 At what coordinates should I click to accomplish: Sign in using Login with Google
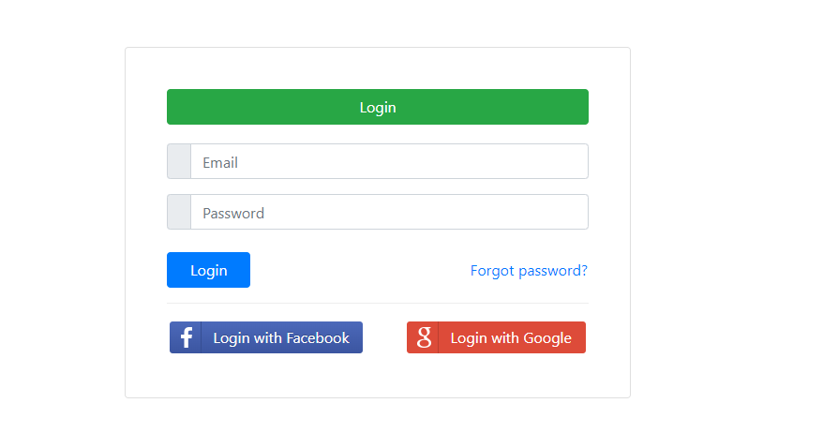pyautogui.click(x=496, y=337)
